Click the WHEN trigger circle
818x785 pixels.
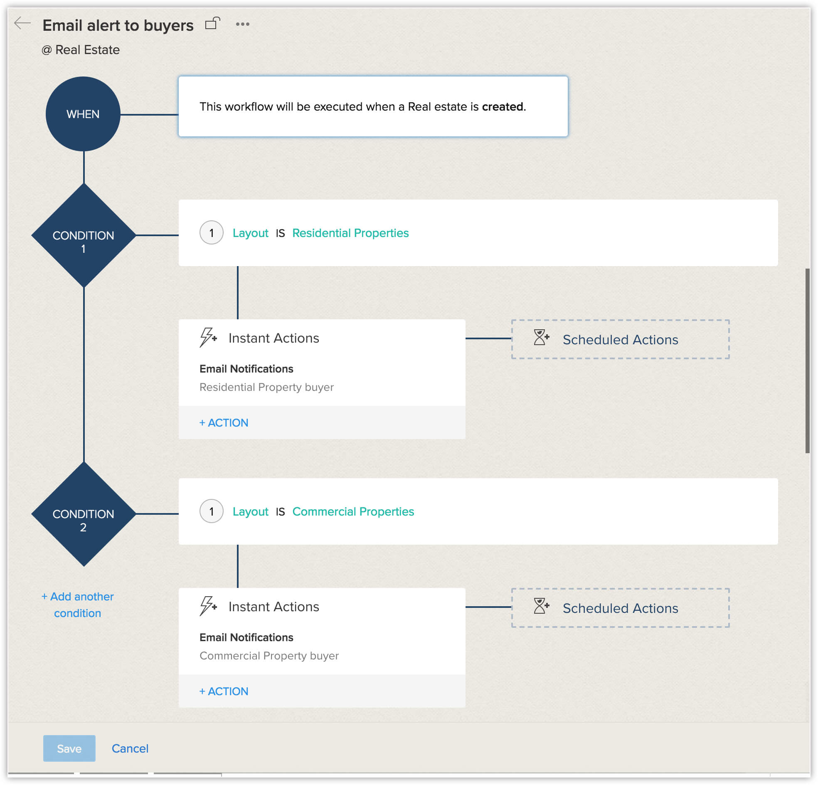click(83, 114)
